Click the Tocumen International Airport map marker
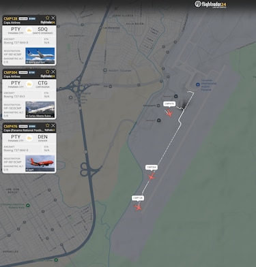This screenshot has height=267, width=256. click(198, 84)
